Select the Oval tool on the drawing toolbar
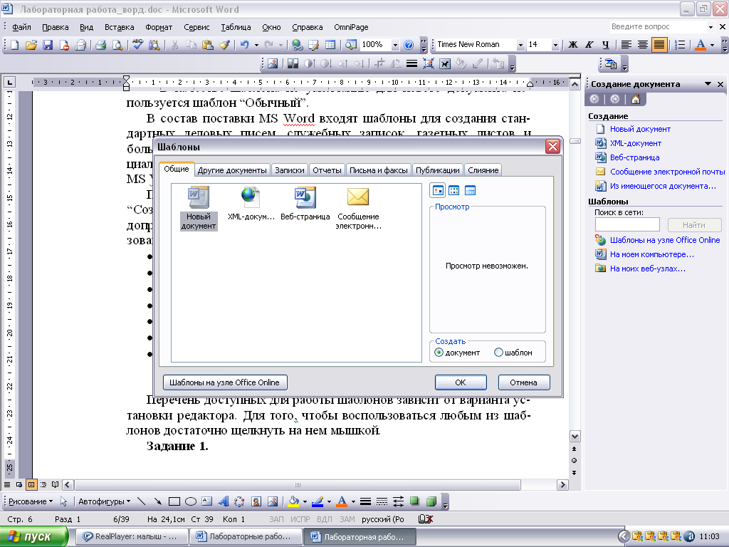 [x=191, y=501]
